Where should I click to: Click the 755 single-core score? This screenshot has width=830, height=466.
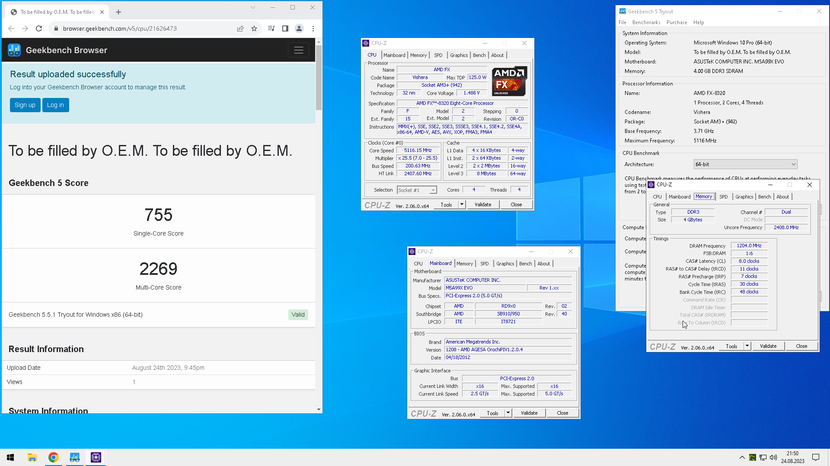(158, 215)
